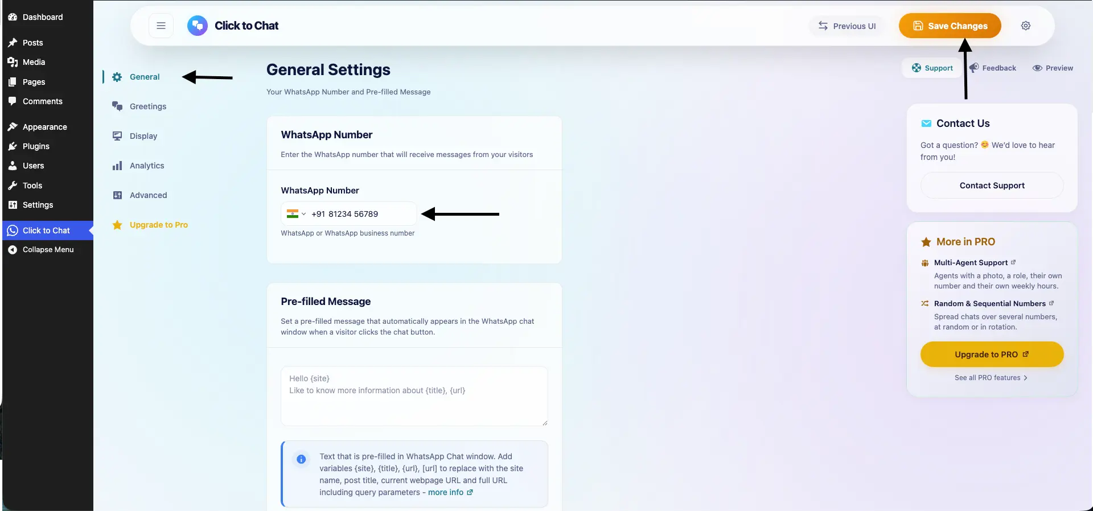Open the Greetings settings tab
1093x511 pixels.
(148, 106)
